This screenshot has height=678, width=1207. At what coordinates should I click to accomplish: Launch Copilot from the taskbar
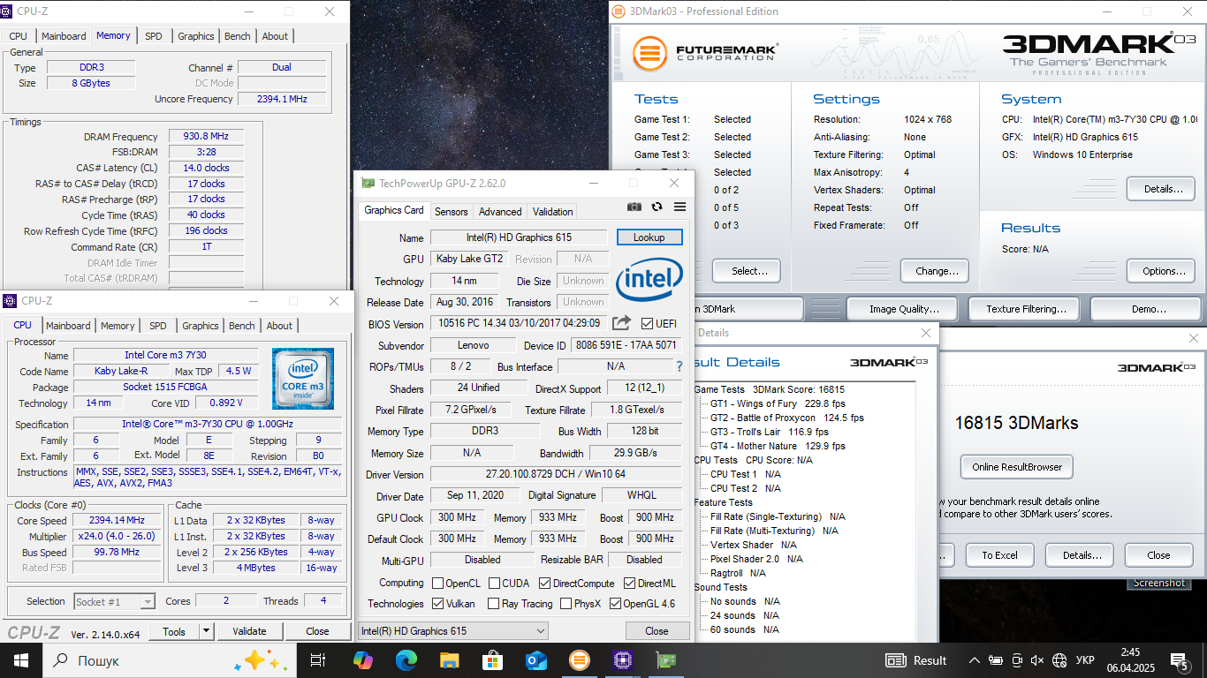coord(362,660)
